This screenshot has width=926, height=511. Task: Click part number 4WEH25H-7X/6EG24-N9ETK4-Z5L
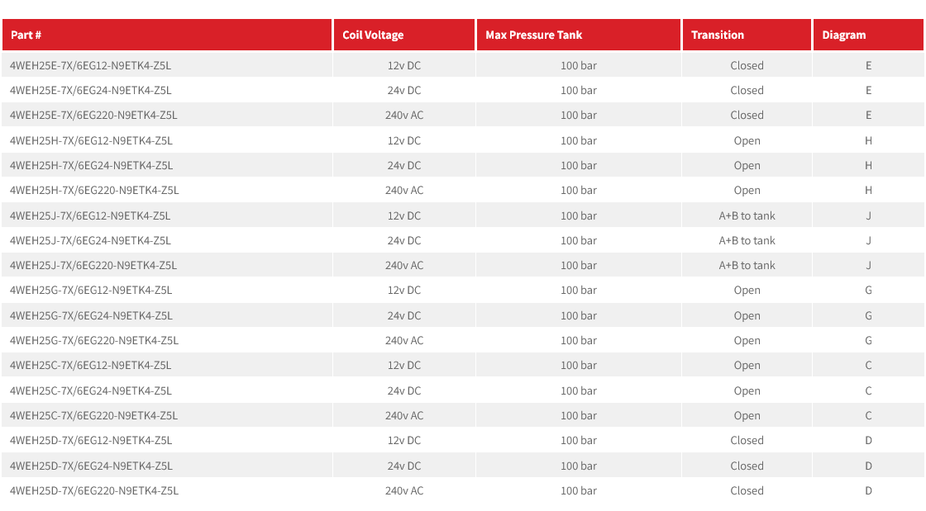click(91, 165)
